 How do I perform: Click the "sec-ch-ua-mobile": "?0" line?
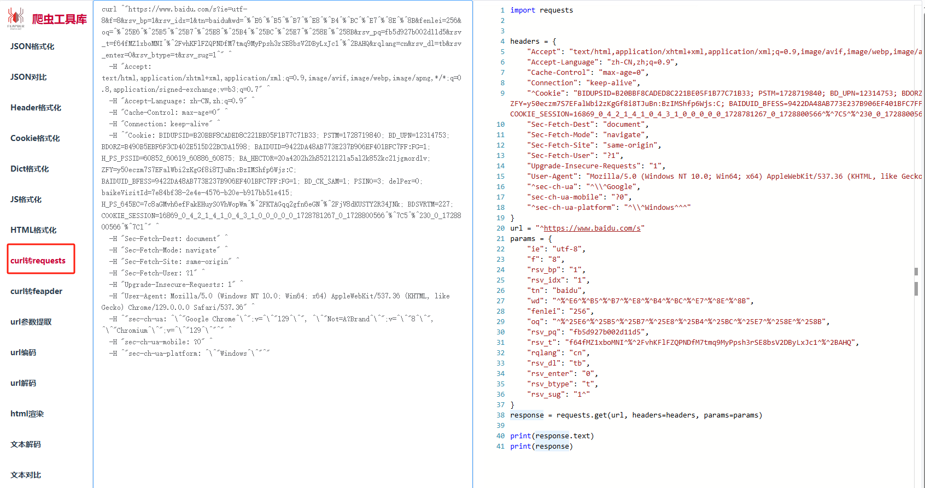tap(579, 197)
